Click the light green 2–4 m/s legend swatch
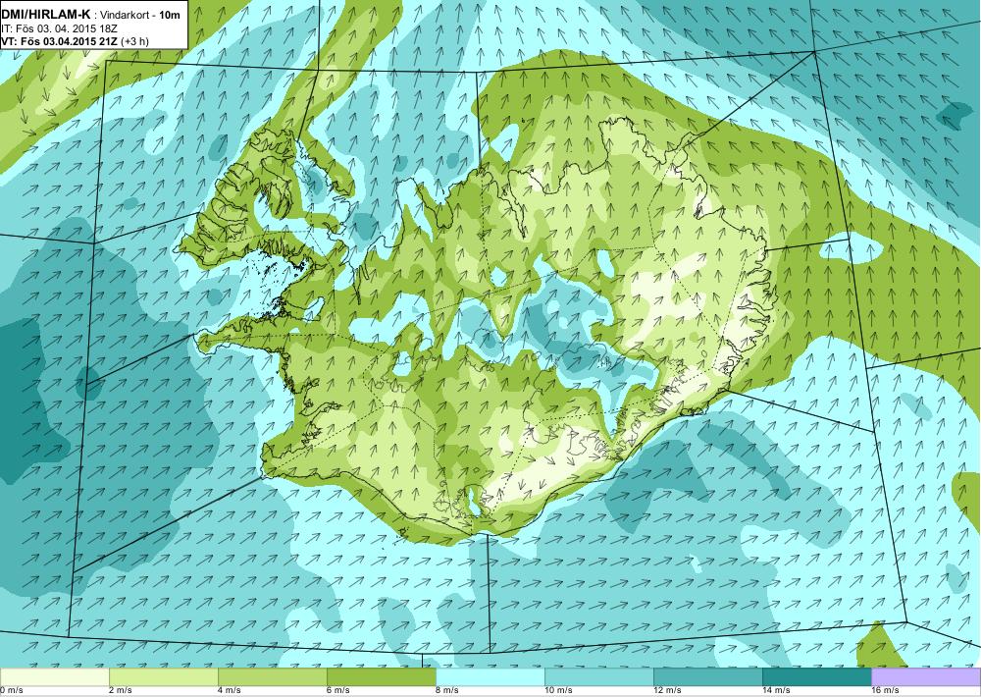Image resolution: width=981 pixels, height=697 pixels. point(164,677)
